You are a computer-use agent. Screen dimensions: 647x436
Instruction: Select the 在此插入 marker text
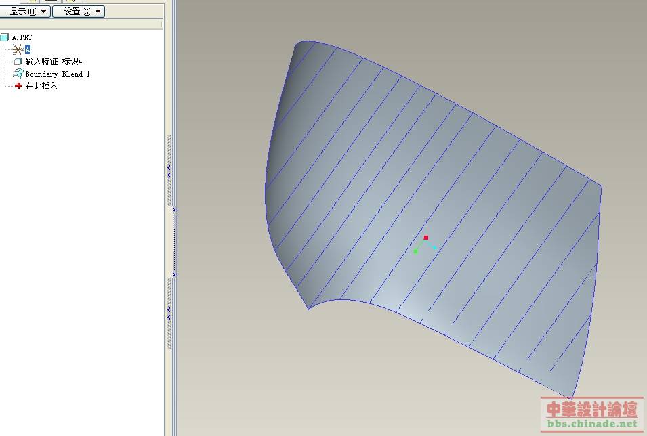(41, 86)
